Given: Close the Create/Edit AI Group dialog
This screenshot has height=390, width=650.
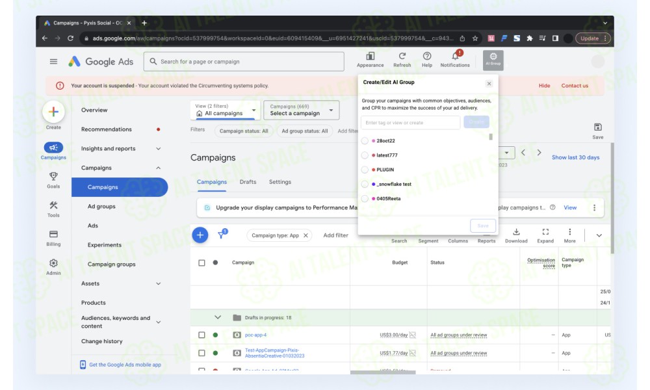Looking at the screenshot, I should point(489,84).
